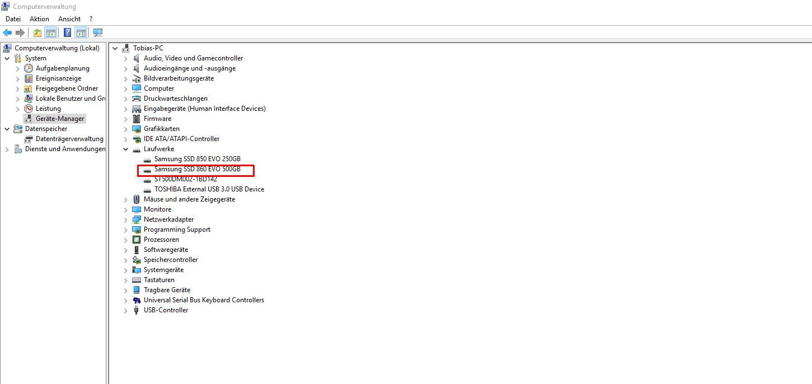812x384 pixels.
Task: Click the Tastaturen keyboard icon
Action: [x=137, y=280]
